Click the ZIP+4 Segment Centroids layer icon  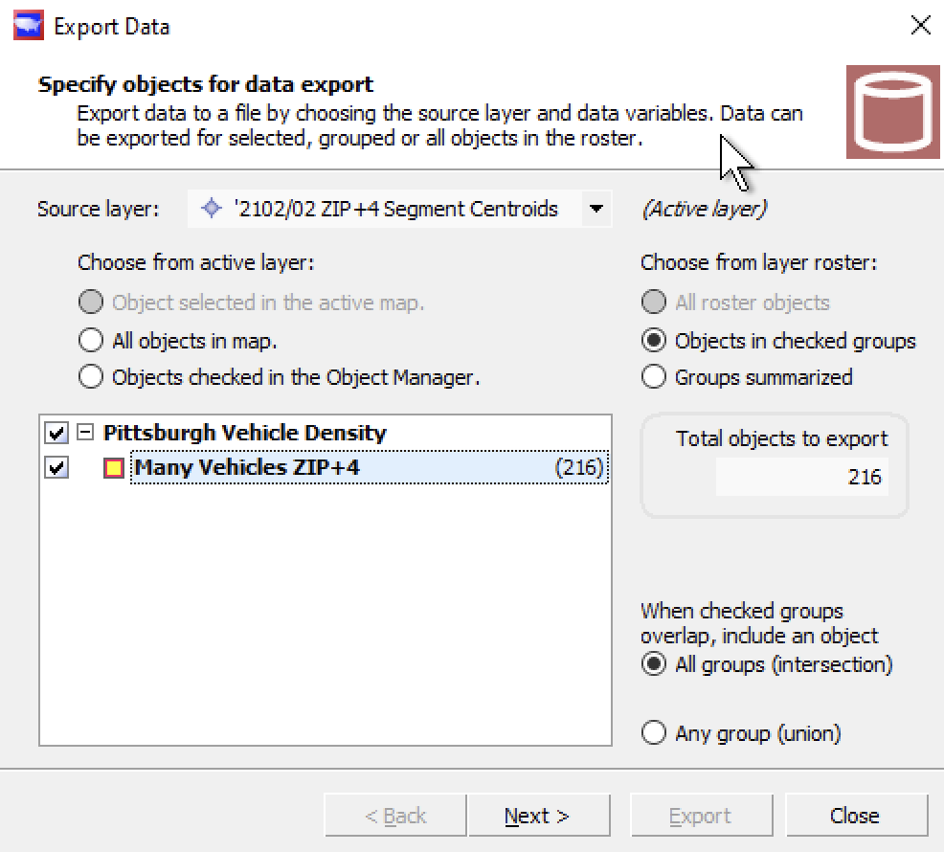click(x=210, y=209)
